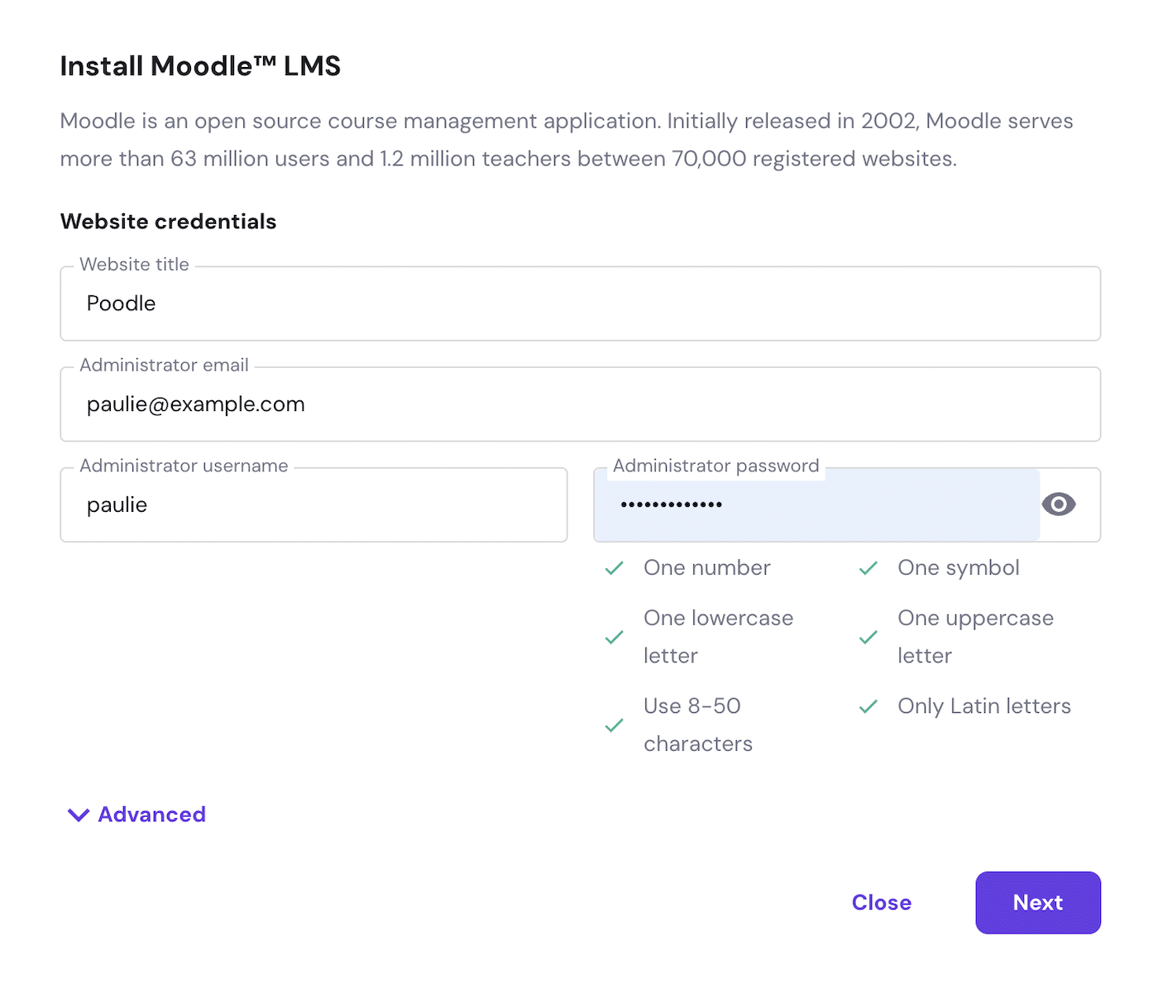The image size is (1158, 994).
Task: Expand Advanced options via the chevron arrow
Action: pyautogui.click(x=79, y=815)
